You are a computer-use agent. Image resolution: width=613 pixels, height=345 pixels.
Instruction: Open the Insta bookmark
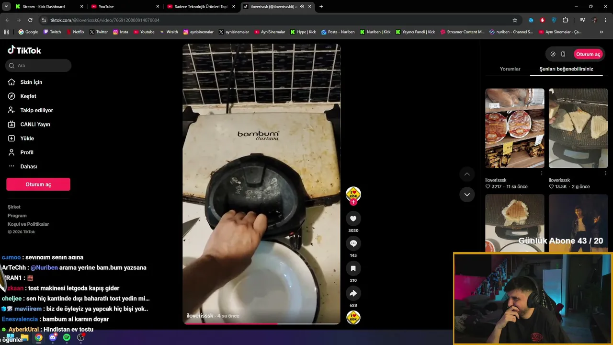pos(121,32)
